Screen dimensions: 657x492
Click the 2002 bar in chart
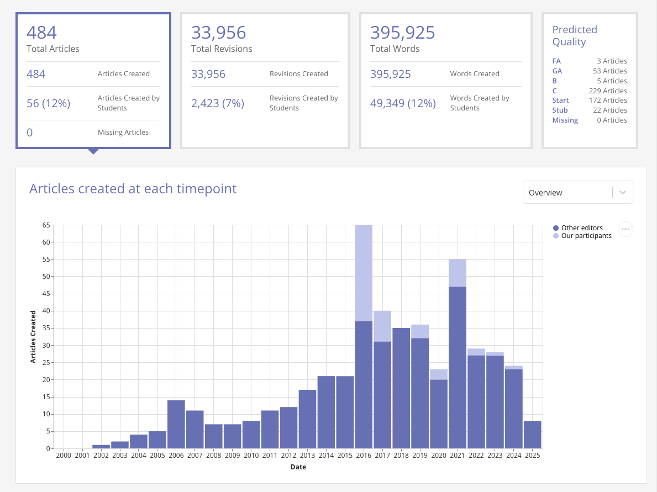tap(101, 447)
